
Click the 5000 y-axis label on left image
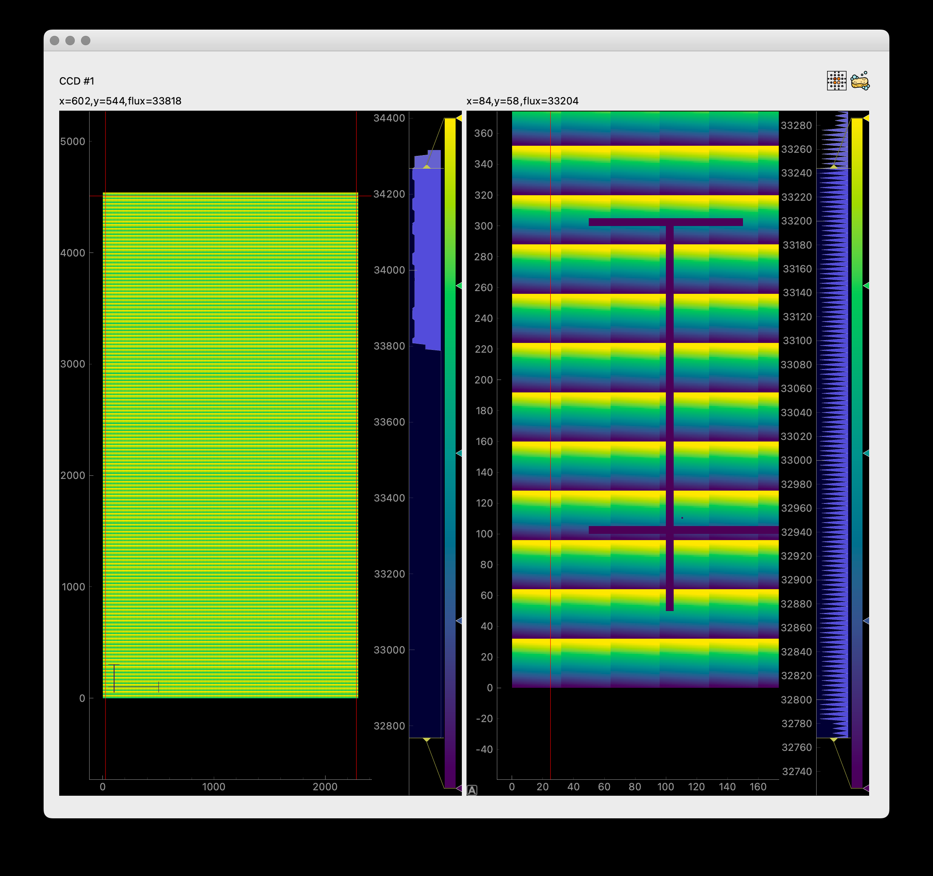click(x=73, y=141)
